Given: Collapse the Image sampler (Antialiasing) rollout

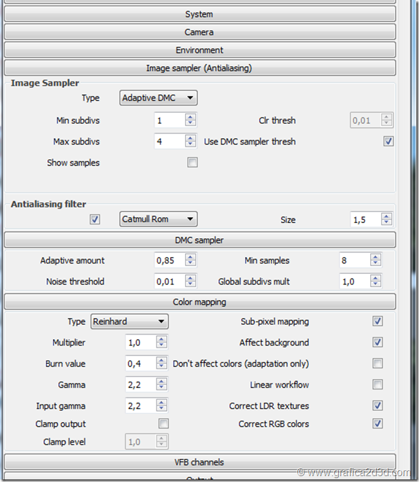Looking at the screenshot, I should [x=199, y=68].
